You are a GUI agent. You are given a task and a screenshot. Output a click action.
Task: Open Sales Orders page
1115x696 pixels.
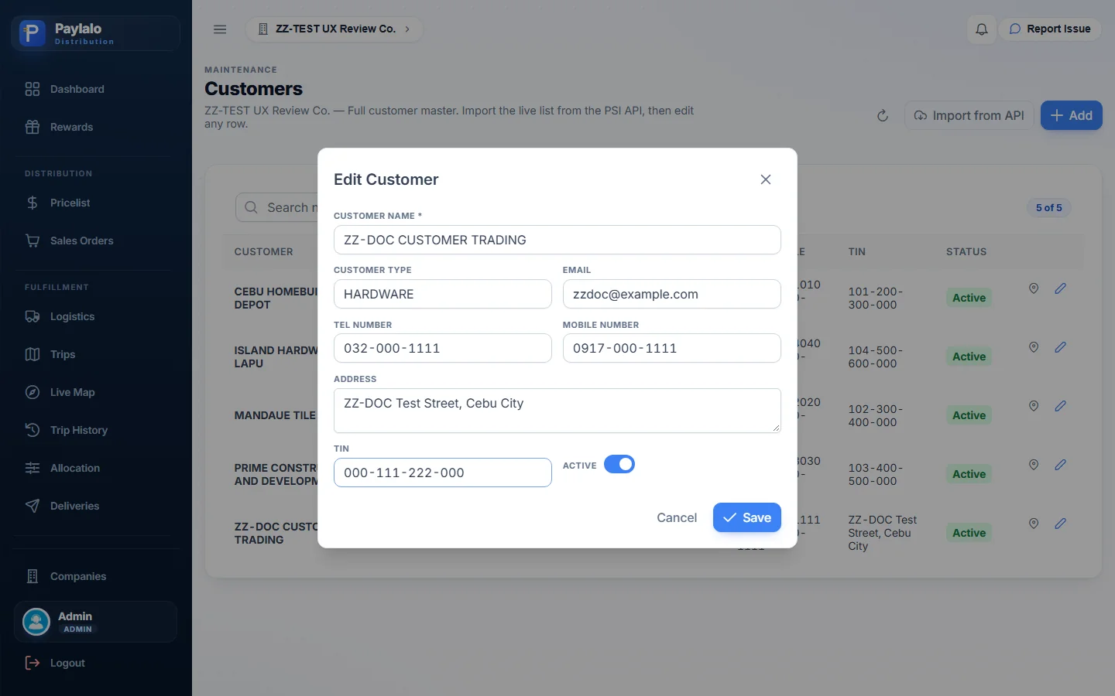pyautogui.click(x=96, y=241)
